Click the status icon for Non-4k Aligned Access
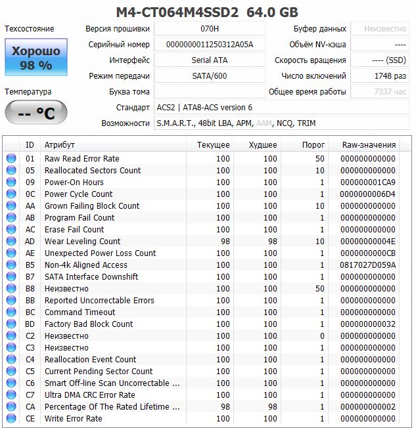The height and width of the screenshot is (428, 416). coord(11,265)
